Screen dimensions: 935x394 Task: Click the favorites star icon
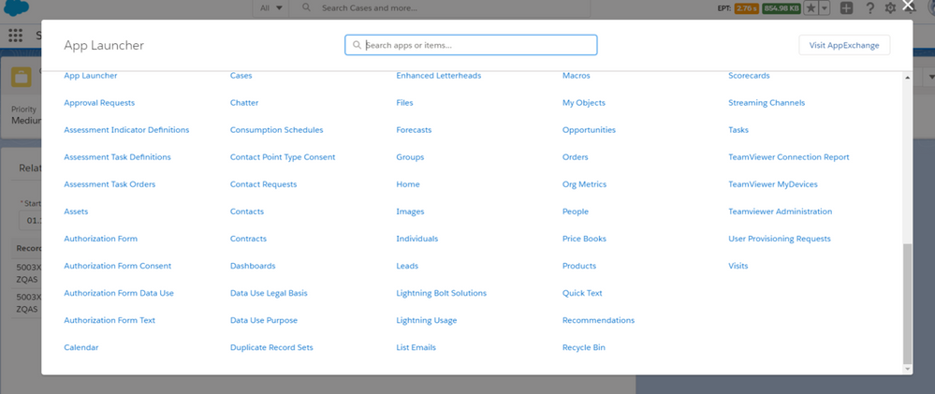click(x=811, y=8)
